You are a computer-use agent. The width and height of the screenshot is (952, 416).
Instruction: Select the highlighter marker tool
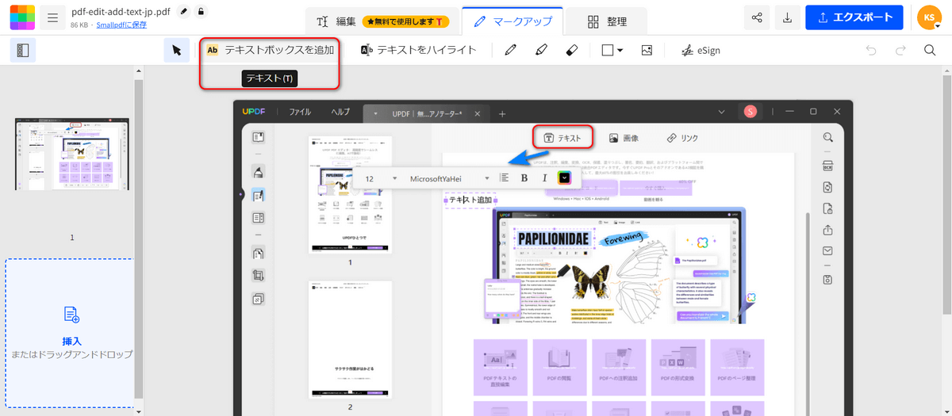[x=541, y=50]
